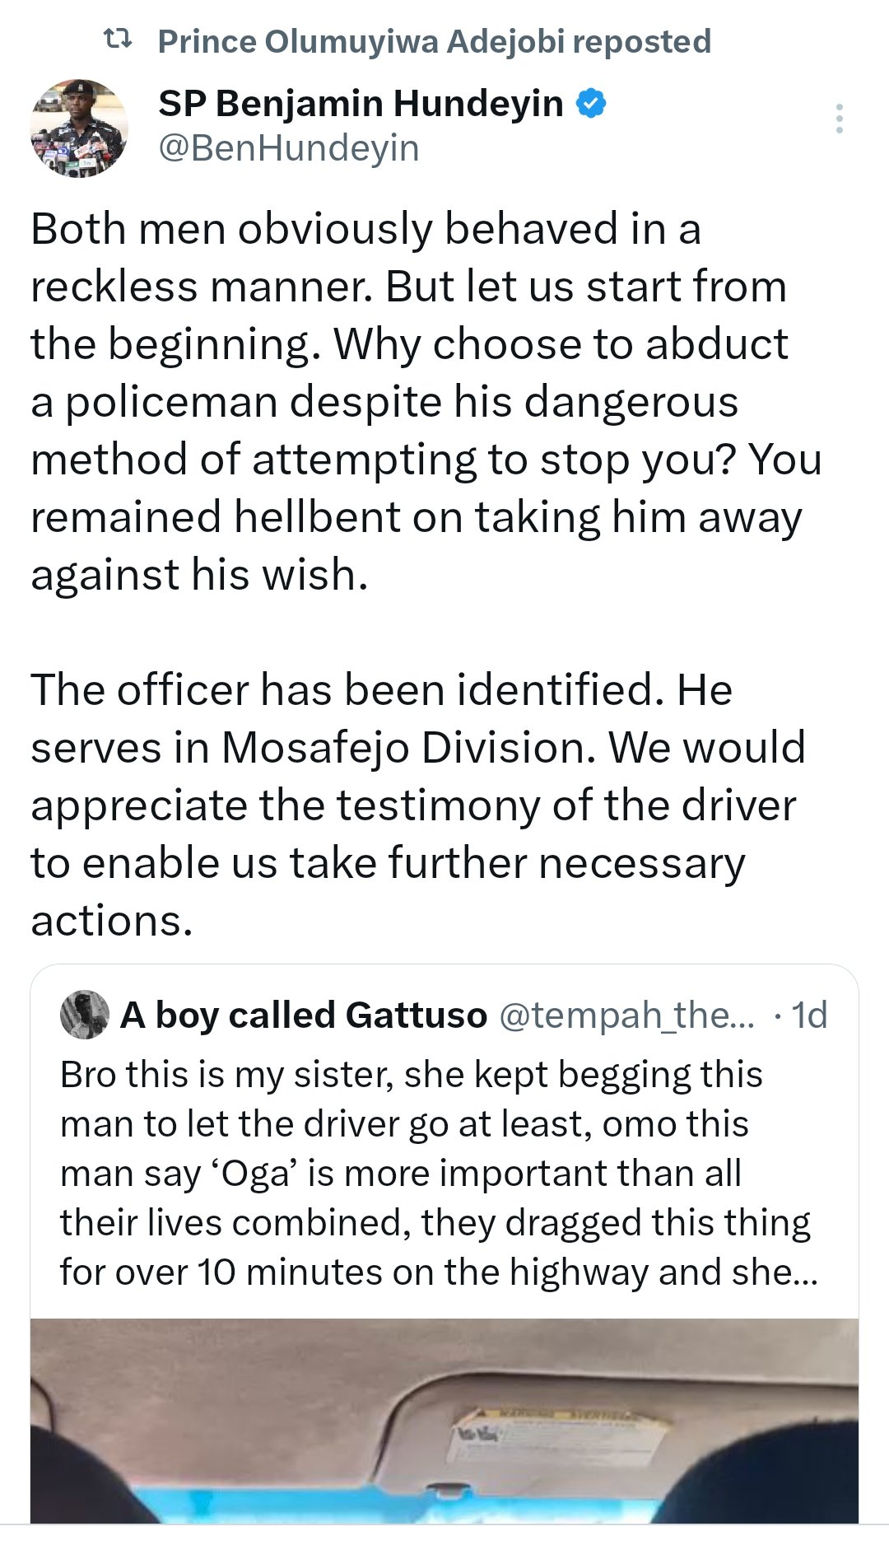
Task: Open Prince Olumuyiwa Adejobi reposted label
Action: tap(434, 41)
